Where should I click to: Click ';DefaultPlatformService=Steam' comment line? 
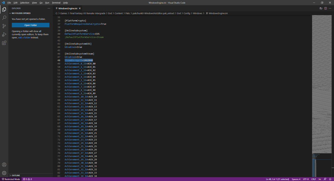(x=84, y=37)
